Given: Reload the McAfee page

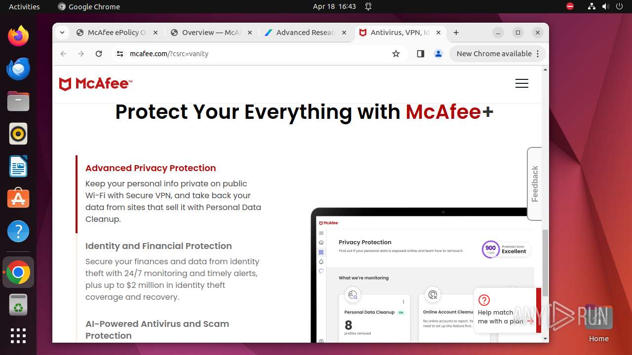Looking at the screenshot, I should 99,54.
